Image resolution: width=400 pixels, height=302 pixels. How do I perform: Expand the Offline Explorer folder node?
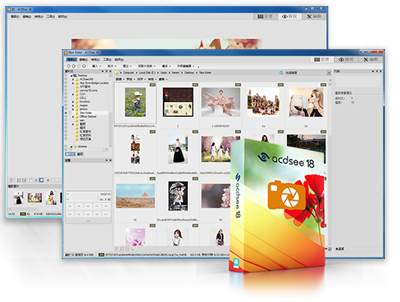coord(73,116)
